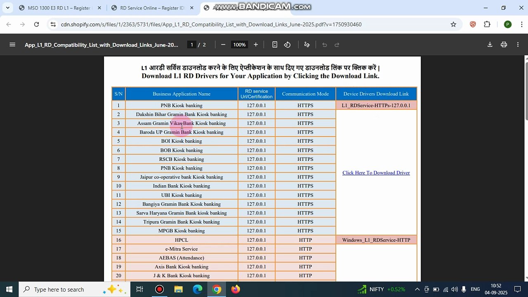Go forward in browser history
This screenshot has width=528, height=297.
(x=22, y=24)
